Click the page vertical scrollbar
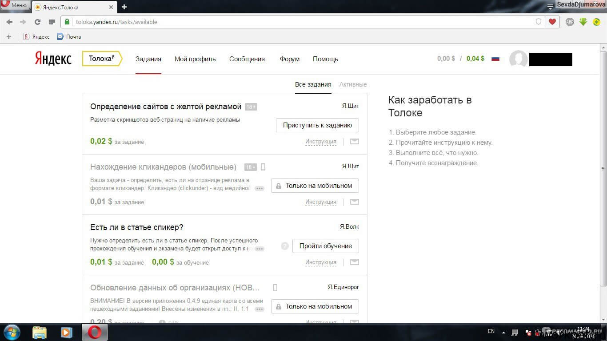This screenshot has width=607, height=341. click(603, 169)
